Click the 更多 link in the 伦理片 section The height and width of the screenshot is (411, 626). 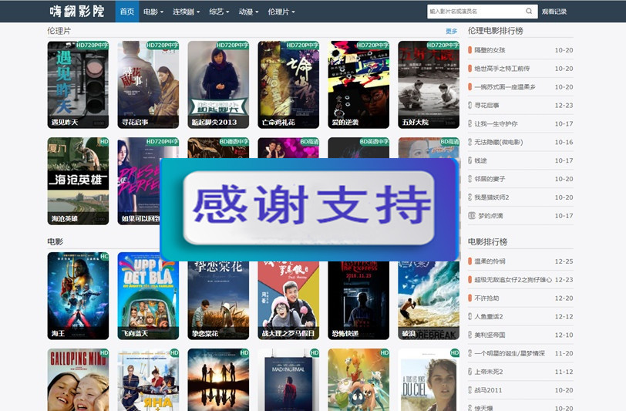[x=452, y=31]
